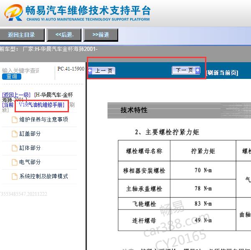Image resolution: width=251 pixels, height=250 pixels.
Task: Click the Chang Yi platform logo icon
Action: click(x=13, y=13)
